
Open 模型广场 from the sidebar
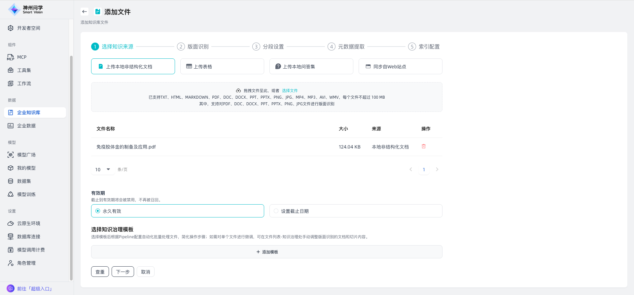pyautogui.click(x=26, y=155)
